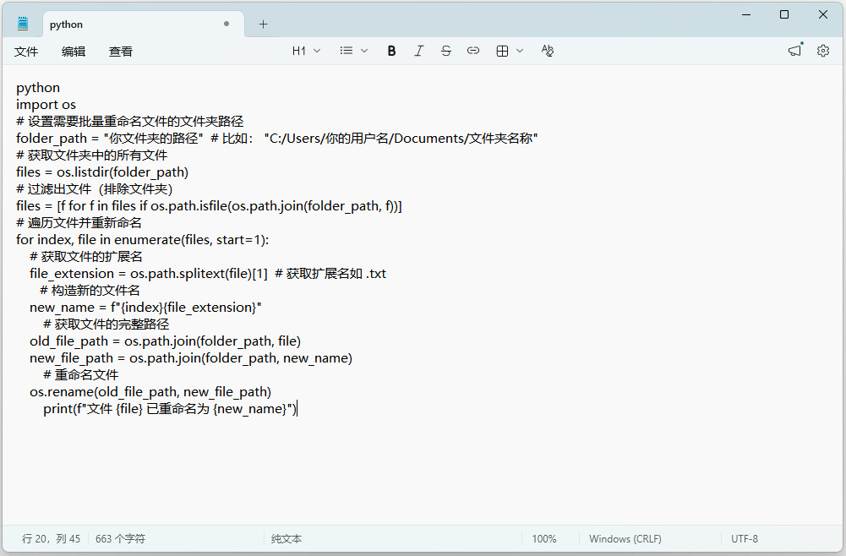Click the comment '# 遍历文件并重新命名'
The width and height of the screenshot is (846, 556).
[x=79, y=223]
